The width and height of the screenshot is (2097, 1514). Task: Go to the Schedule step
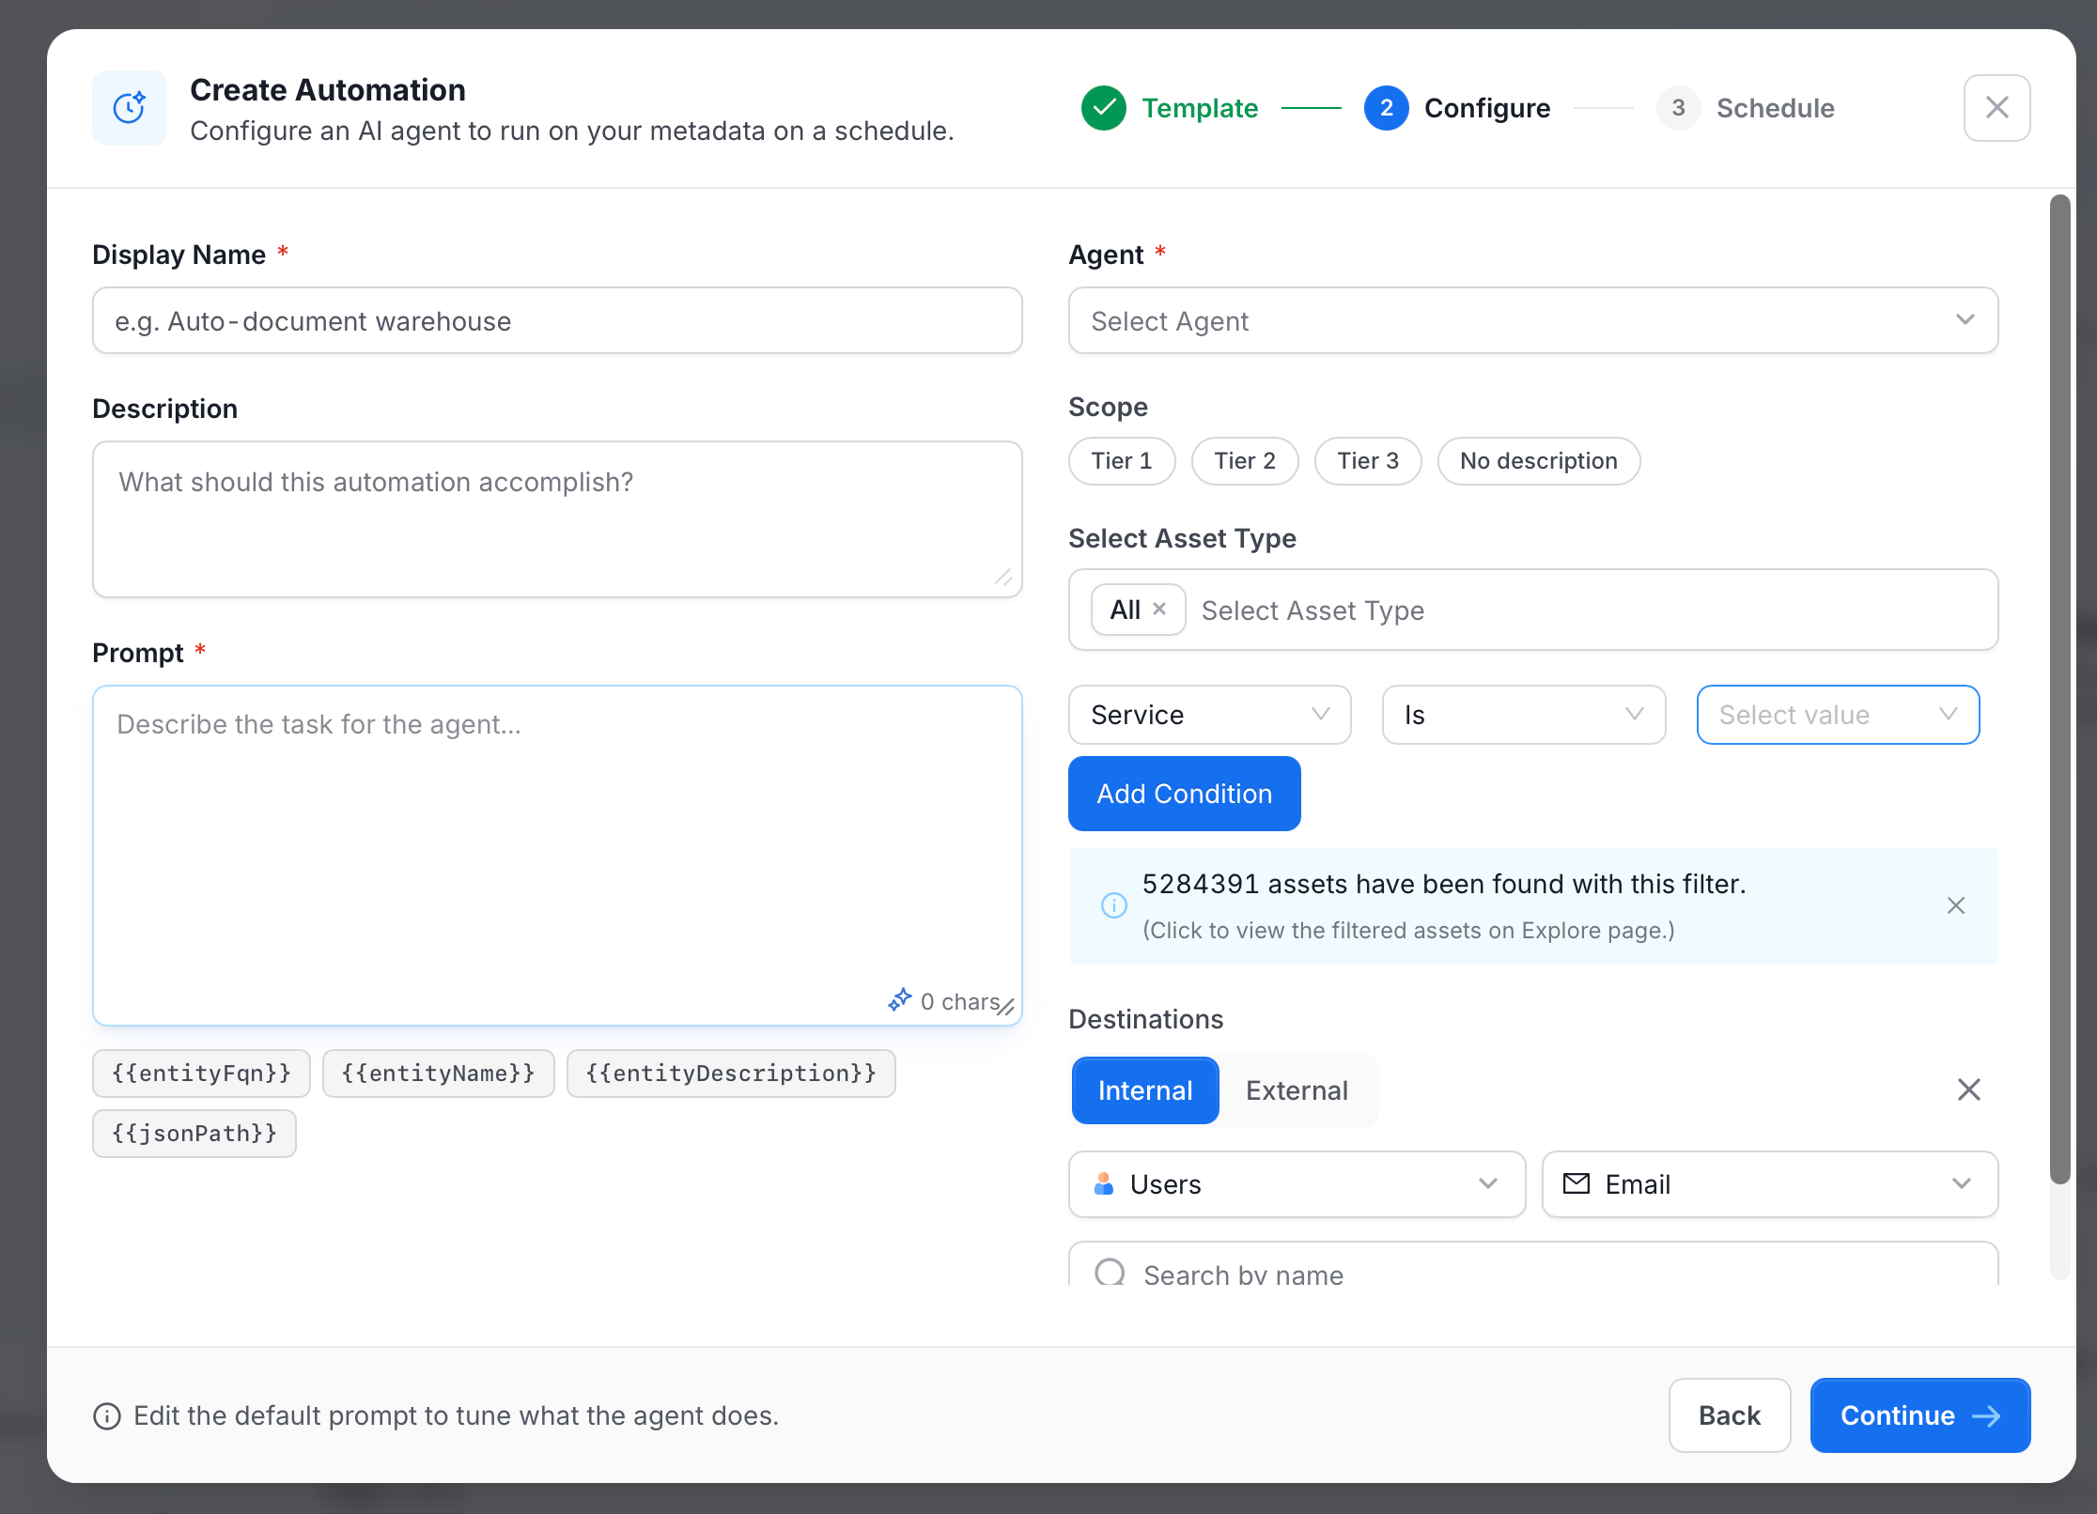(x=1746, y=108)
